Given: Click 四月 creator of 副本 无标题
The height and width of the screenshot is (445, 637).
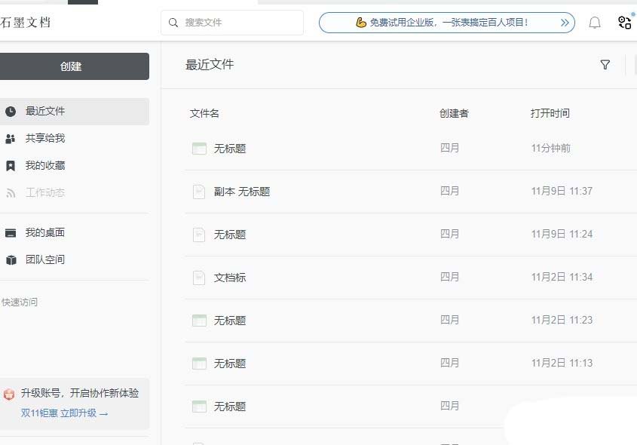Looking at the screenshot, I should coord(450,191).
